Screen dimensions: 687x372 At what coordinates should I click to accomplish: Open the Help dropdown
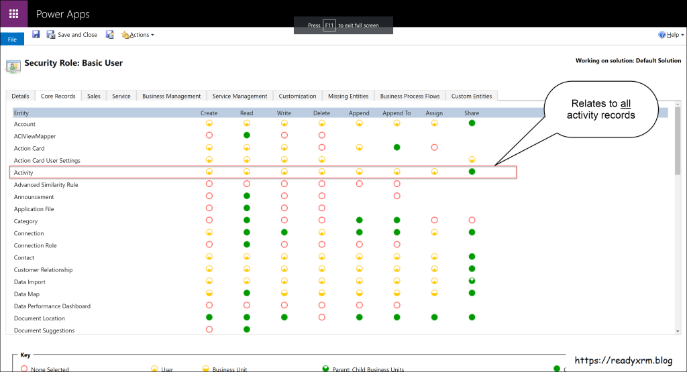pyautogui.click(x=672, y=35)
